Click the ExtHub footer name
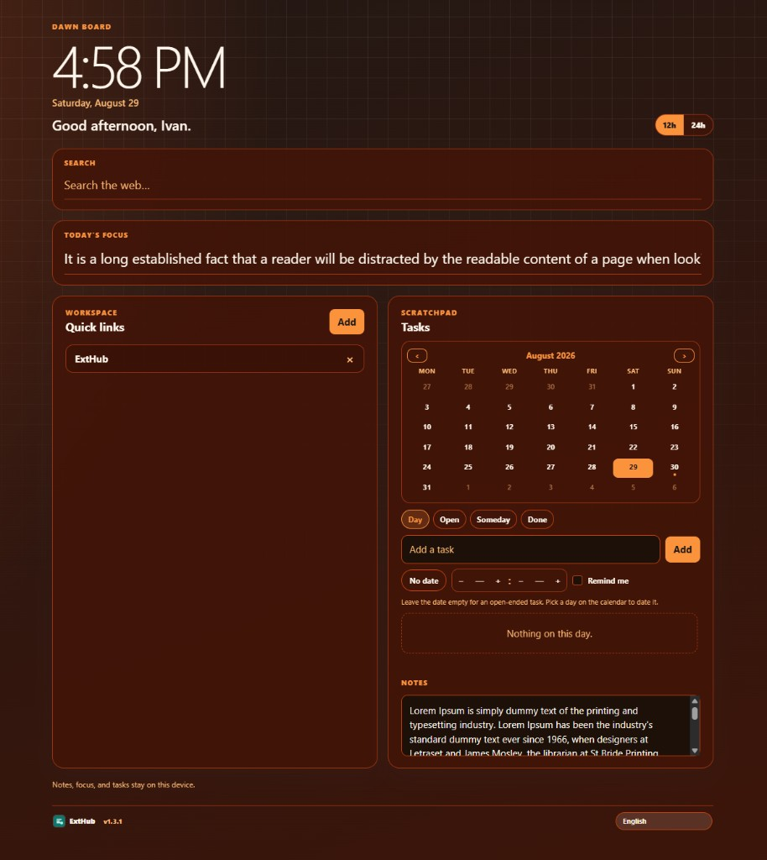This screenshot has width=767, height=860. click(x=82, y=821)
